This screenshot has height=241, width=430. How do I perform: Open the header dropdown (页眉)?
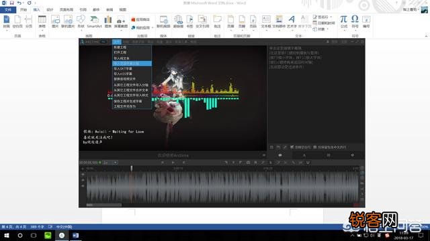[230, 22]
